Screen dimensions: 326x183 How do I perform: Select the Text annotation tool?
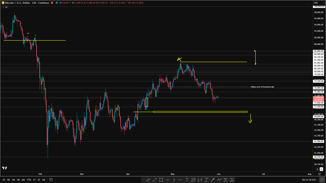point(187,180)
